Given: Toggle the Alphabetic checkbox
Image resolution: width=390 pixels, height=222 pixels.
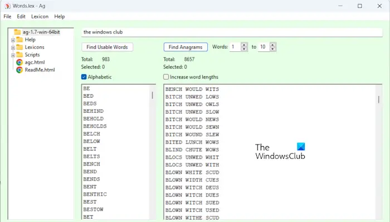Looking at the screenshot, I should (x=84, y=77).
